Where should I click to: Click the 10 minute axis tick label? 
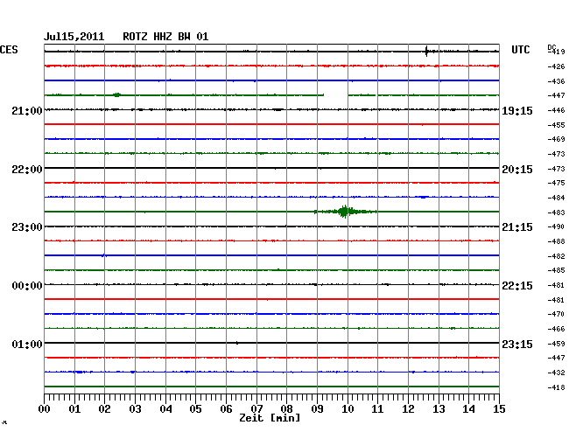pos(348,409)
